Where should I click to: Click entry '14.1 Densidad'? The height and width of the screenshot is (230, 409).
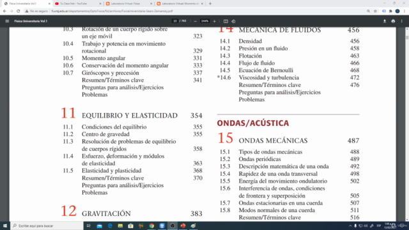(x=241, y=41)
